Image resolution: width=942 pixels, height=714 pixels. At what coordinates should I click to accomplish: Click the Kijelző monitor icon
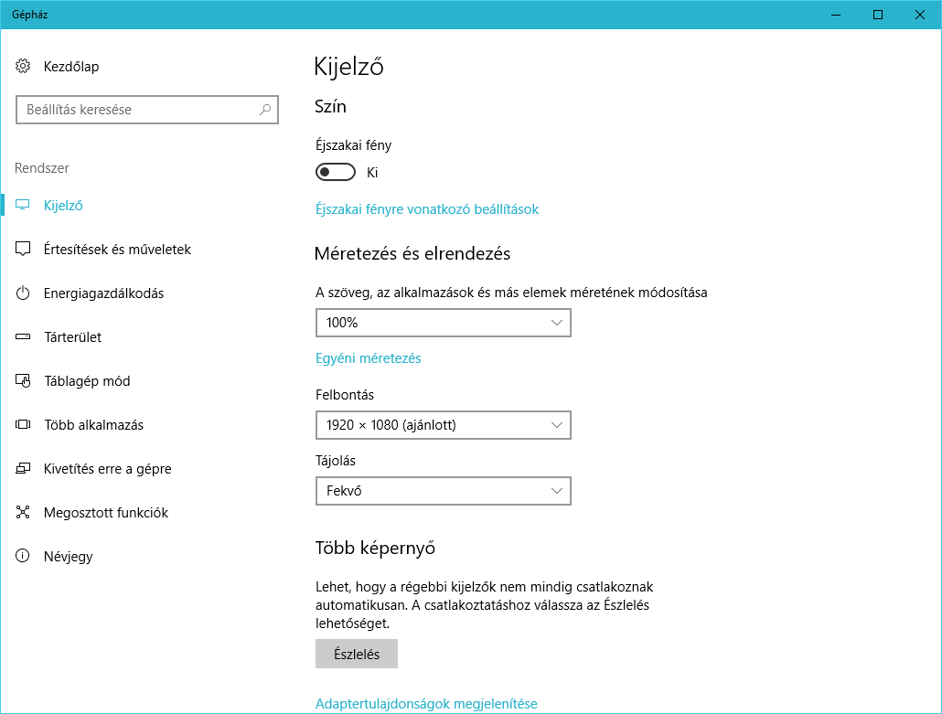click(23, 205)
